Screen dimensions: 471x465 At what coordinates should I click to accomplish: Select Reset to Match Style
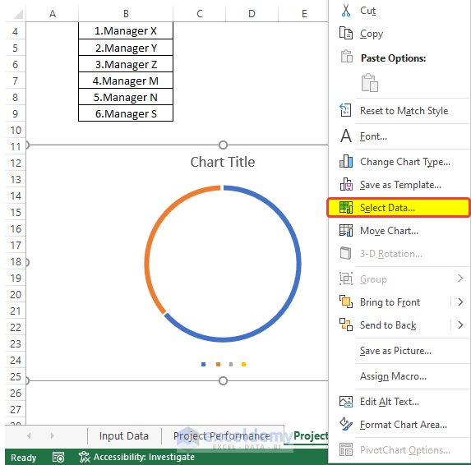pyautogui.click(x=404, y=111)
